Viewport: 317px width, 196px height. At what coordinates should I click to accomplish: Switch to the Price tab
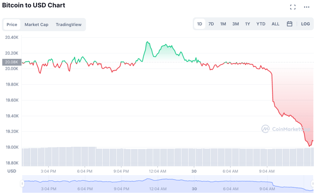tap(12, 24)
